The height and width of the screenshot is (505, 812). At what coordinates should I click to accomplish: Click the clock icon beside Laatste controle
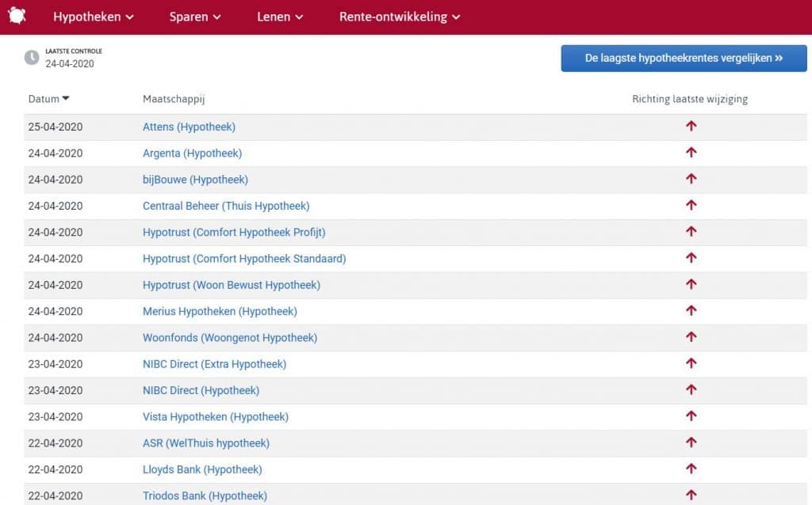(32, 57)
